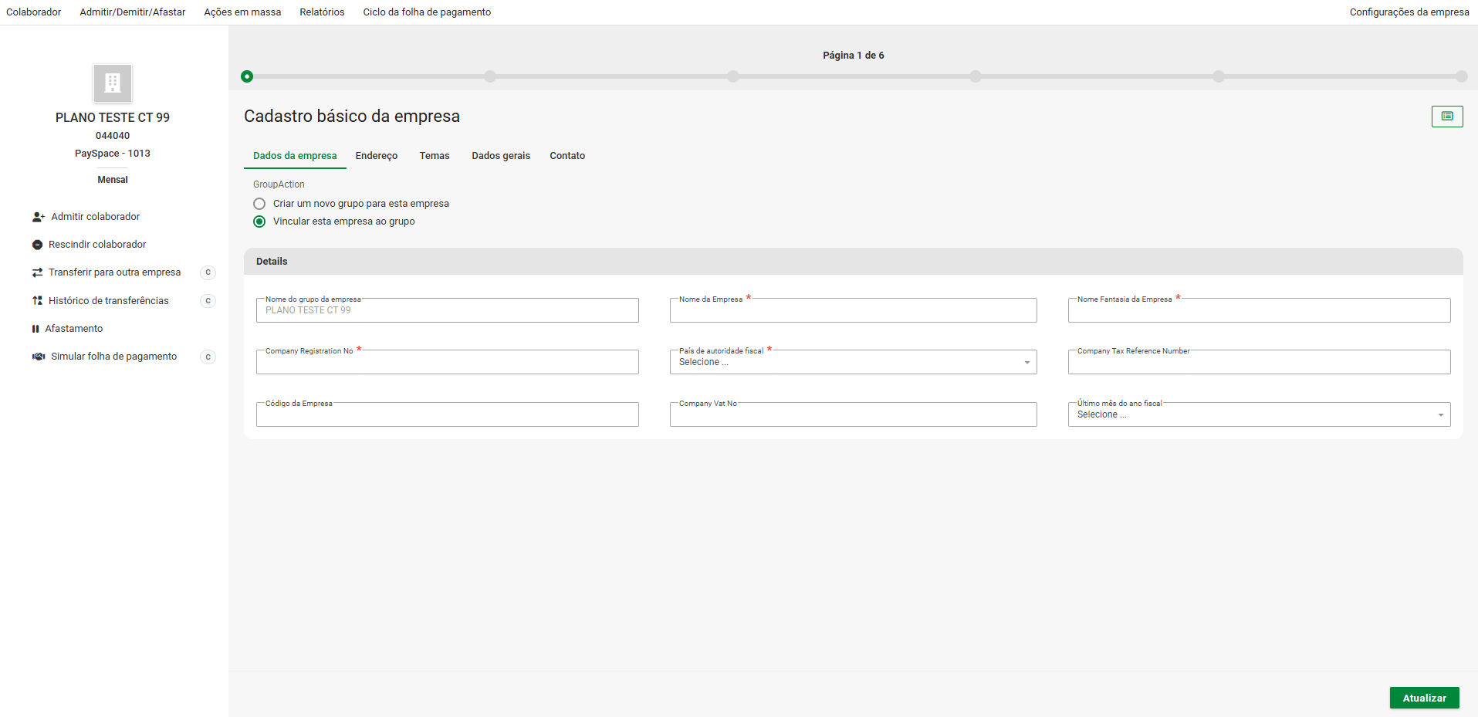Open Ciclo da folha de pagamento menu

tap(427, 12)
